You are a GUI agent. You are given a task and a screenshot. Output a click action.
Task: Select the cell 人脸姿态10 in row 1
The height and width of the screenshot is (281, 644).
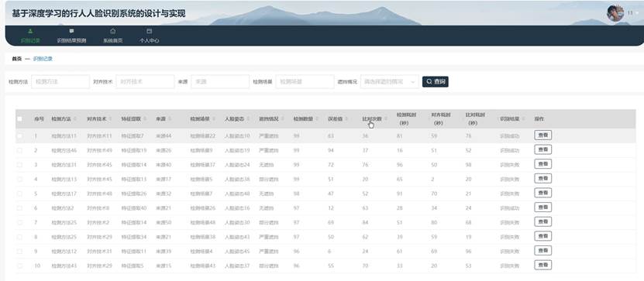[x=237, y=135]
